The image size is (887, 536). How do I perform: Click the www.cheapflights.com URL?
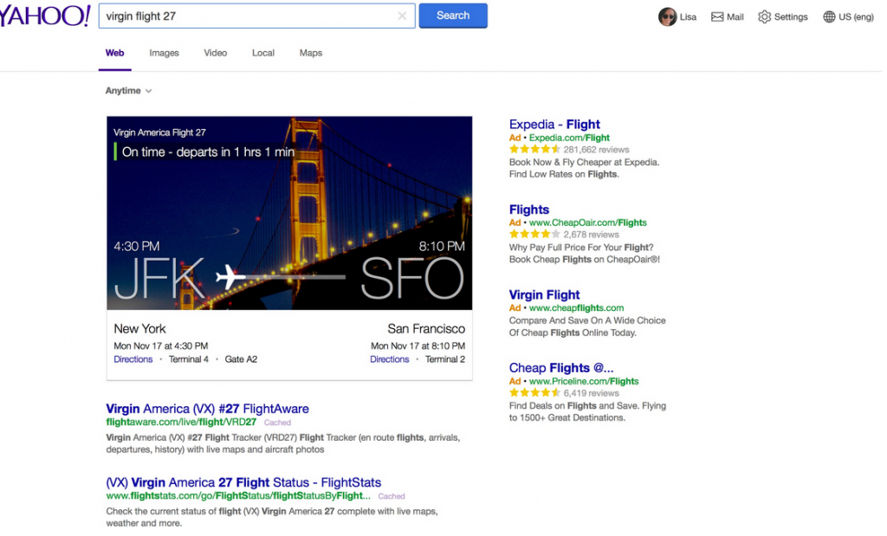pos(576,307)
